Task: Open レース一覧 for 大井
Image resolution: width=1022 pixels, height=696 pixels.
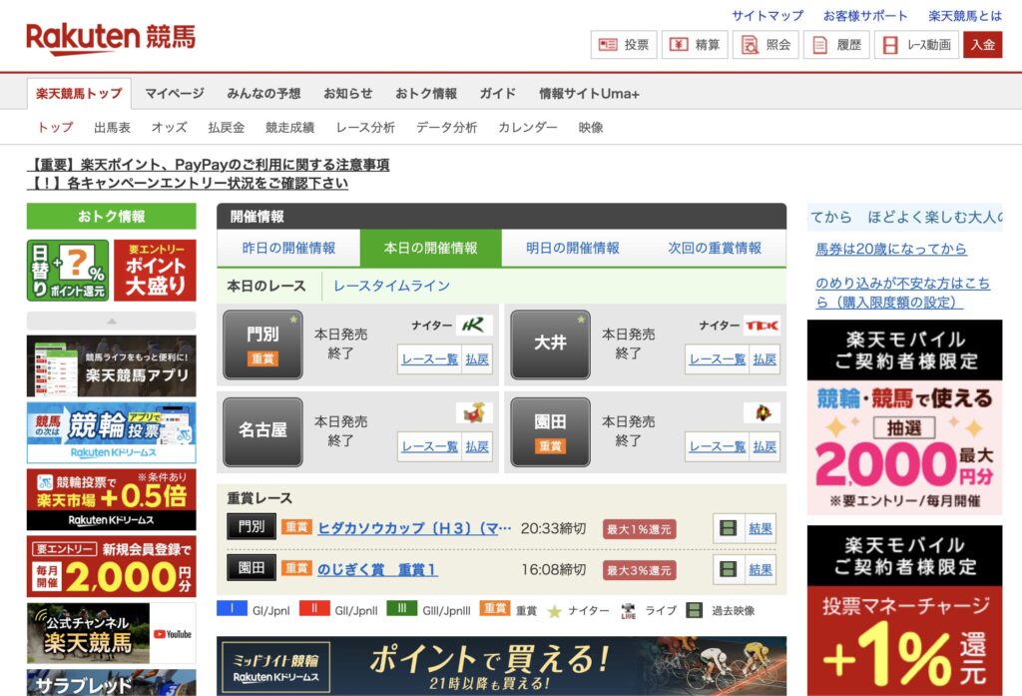Action: (x=717, y=359)
